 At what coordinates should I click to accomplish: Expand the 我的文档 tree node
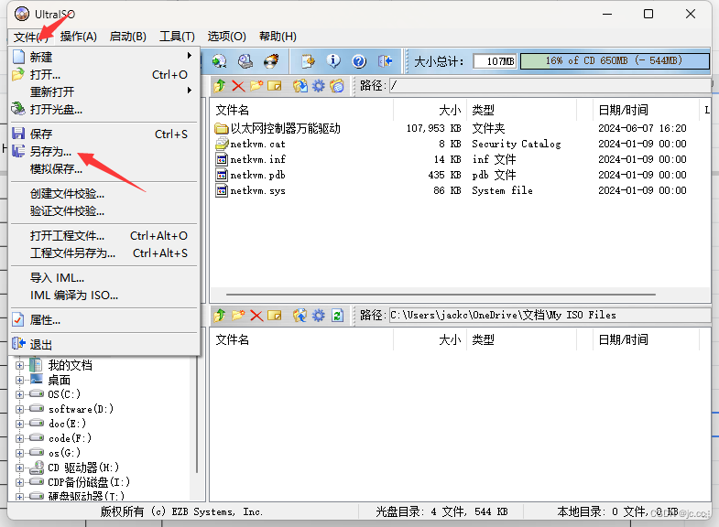pos(19,365)
